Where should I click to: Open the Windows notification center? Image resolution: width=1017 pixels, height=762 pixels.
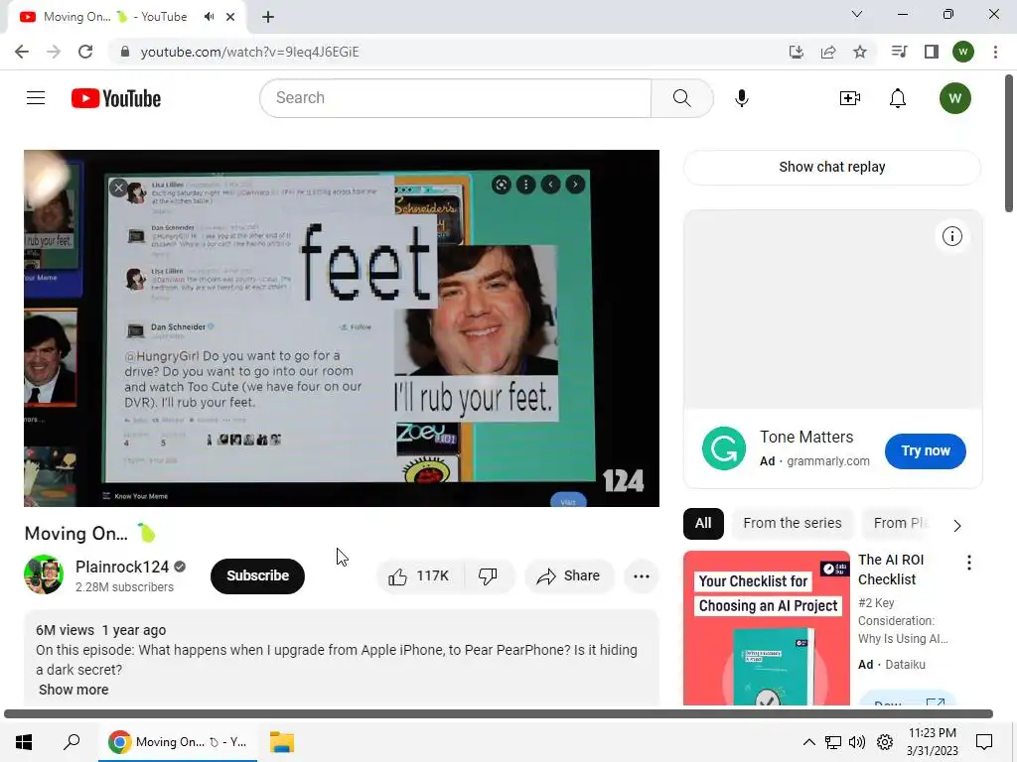click(x=984, y=742)
